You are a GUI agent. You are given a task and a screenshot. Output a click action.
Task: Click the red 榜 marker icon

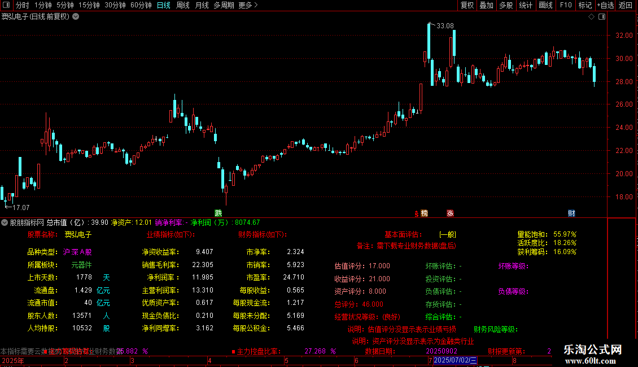click(424, 213)
